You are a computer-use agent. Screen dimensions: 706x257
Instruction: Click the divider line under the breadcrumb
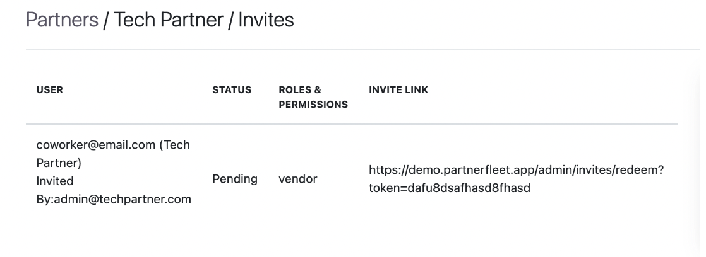coord(362,49)
